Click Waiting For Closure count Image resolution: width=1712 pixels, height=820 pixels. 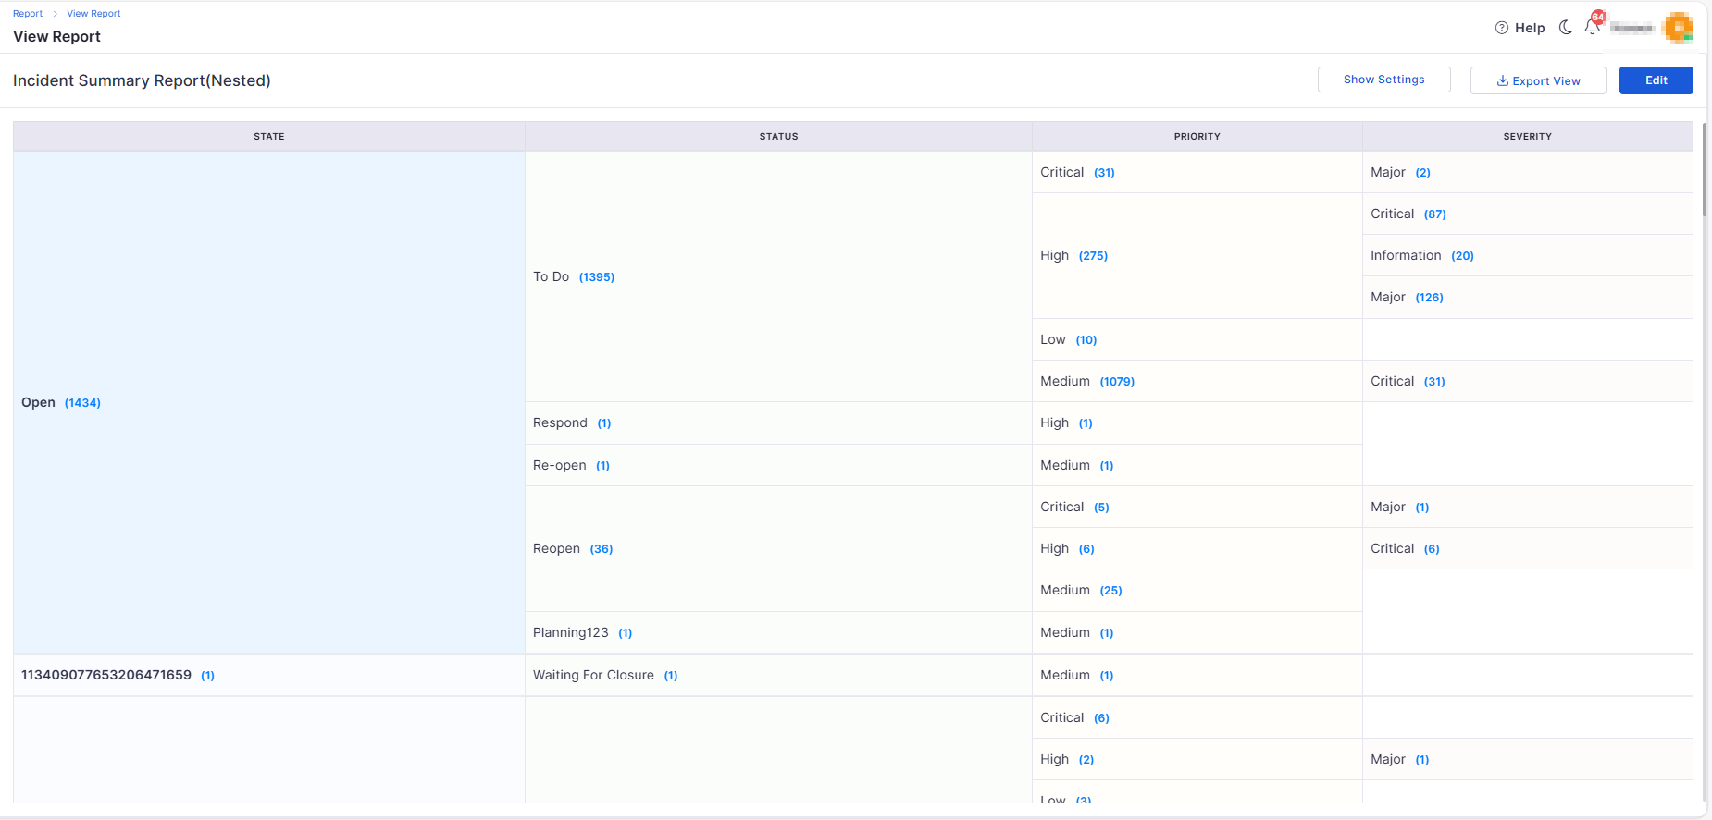(x=671, y=676)
